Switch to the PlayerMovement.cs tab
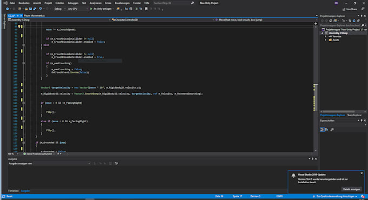 (x=34, y=16)
